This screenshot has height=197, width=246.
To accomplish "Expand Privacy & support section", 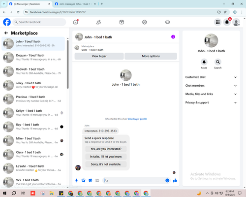I will tap(211, 102).
